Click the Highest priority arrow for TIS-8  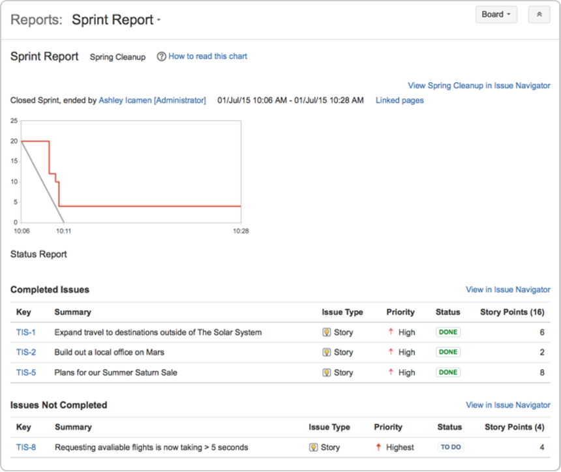pos(378,447)
